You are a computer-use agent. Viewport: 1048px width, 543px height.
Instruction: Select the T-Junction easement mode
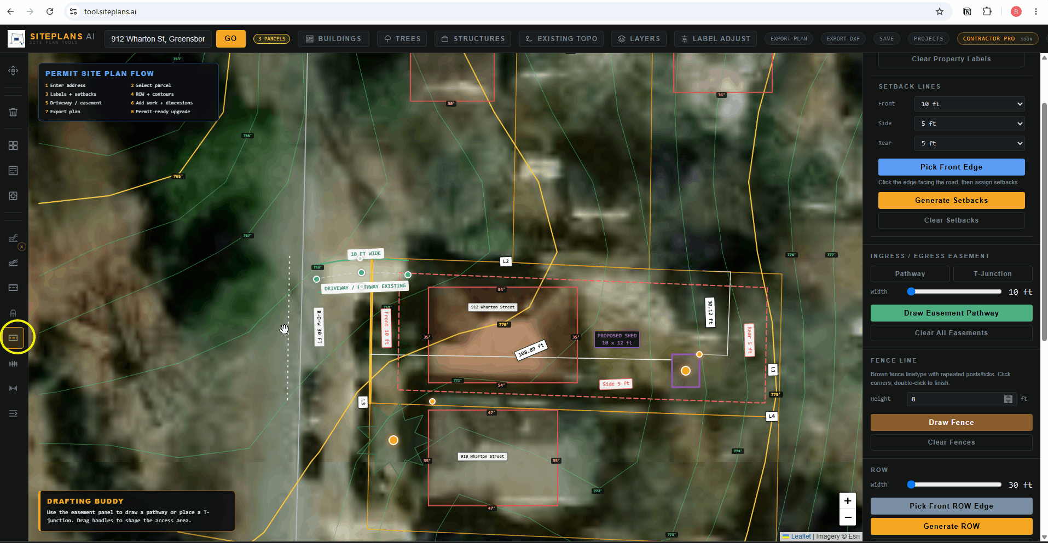(993, 274)
